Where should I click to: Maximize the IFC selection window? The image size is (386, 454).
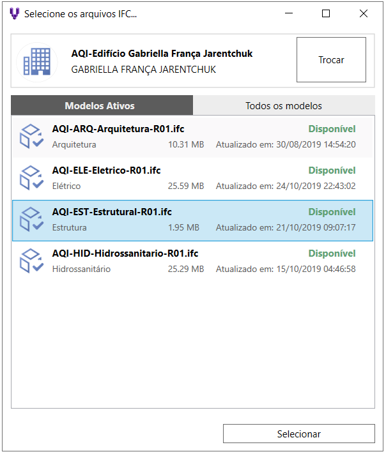(326, 13)
